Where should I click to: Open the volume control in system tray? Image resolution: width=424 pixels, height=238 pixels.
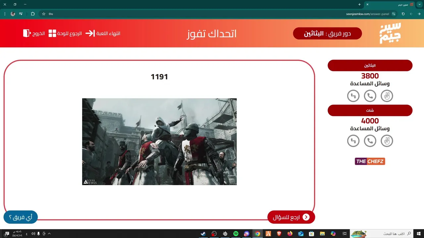tap(33, 234)
